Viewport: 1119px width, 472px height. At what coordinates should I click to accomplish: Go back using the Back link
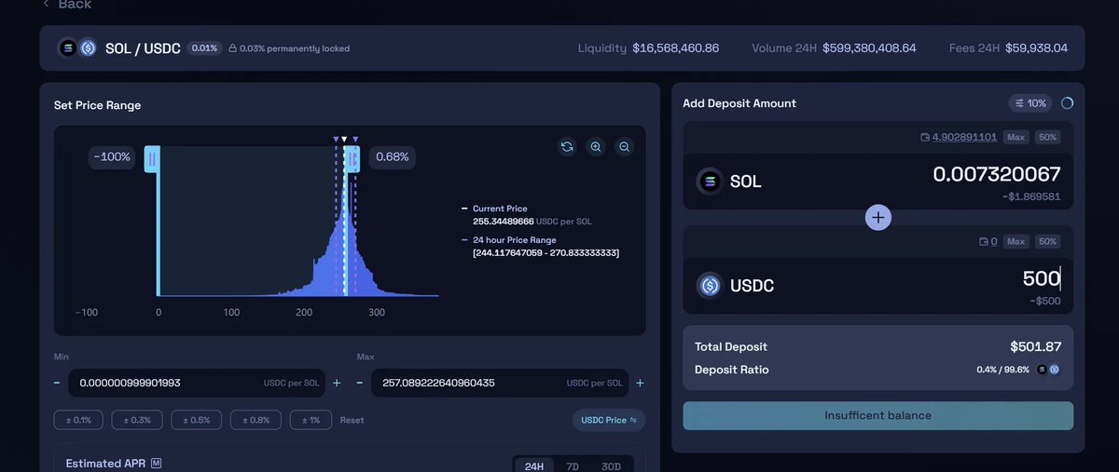click(66, 5)
